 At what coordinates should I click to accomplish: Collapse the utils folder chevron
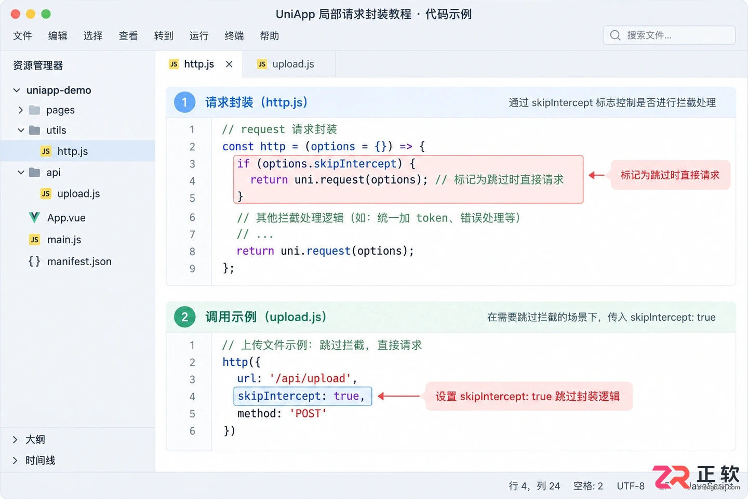click(x=21, y=130)
